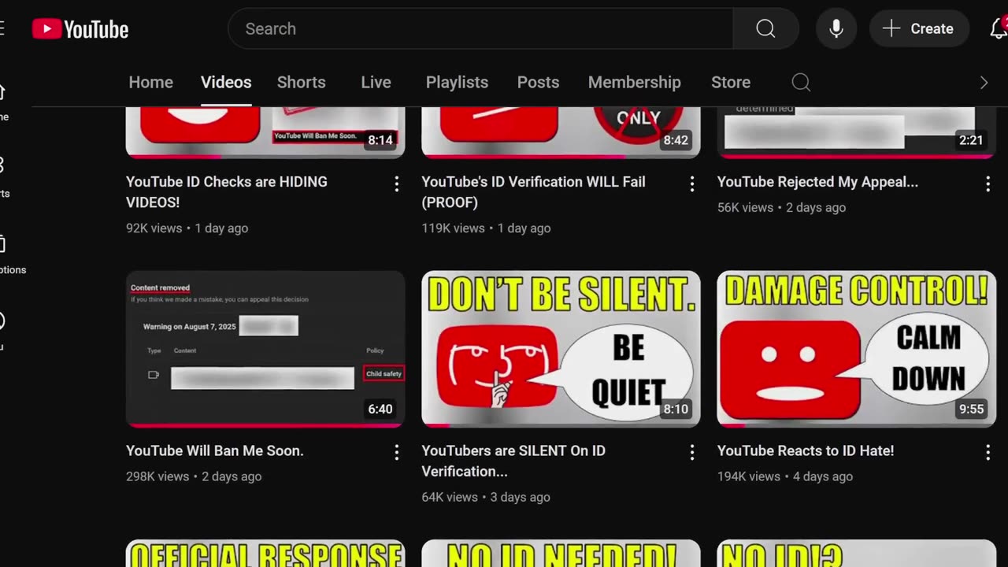Open video 'YouTube ID Checks are HIDING VIDEOS!'
The width and height of the screenshot is (1008, 567).
(x=227, y=191)
